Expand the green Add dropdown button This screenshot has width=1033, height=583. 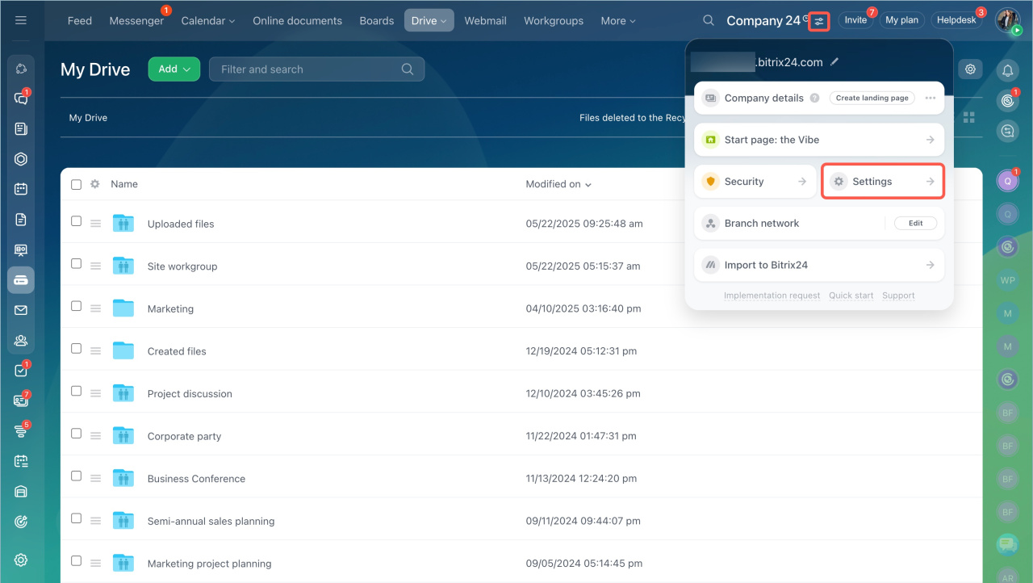174,69
